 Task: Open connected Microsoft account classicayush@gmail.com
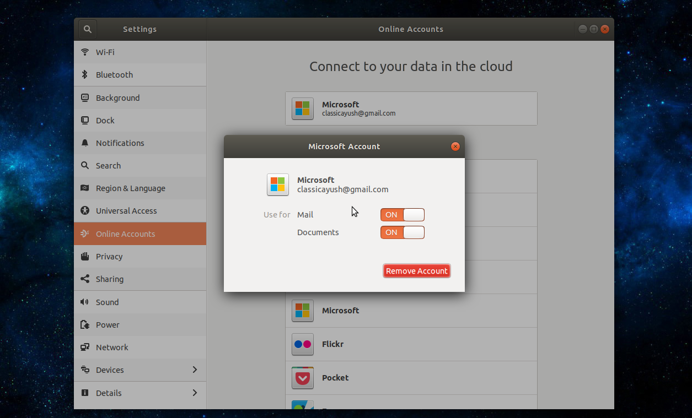[x=411, y=108]
